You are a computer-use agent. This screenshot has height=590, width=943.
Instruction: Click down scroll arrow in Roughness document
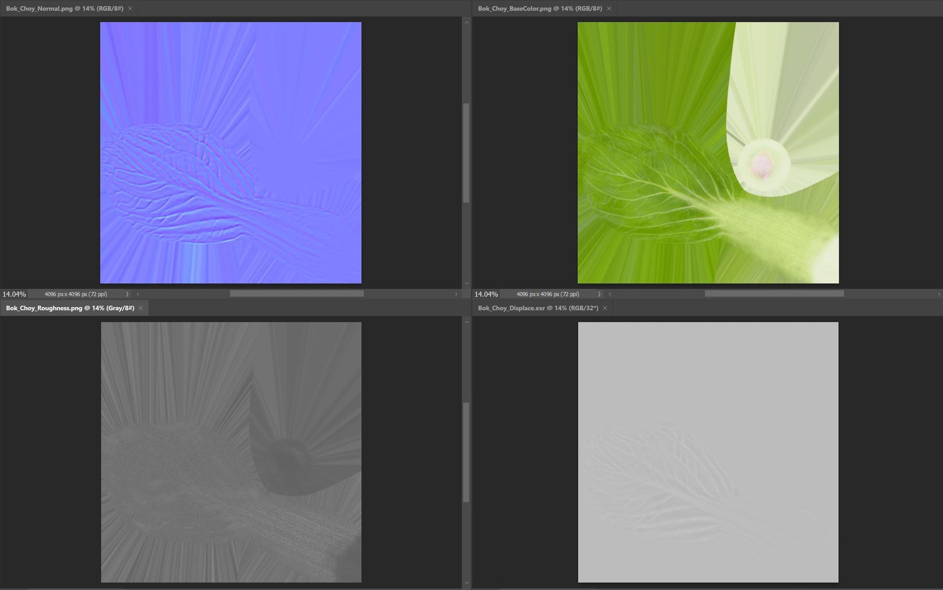click(466, 583)
